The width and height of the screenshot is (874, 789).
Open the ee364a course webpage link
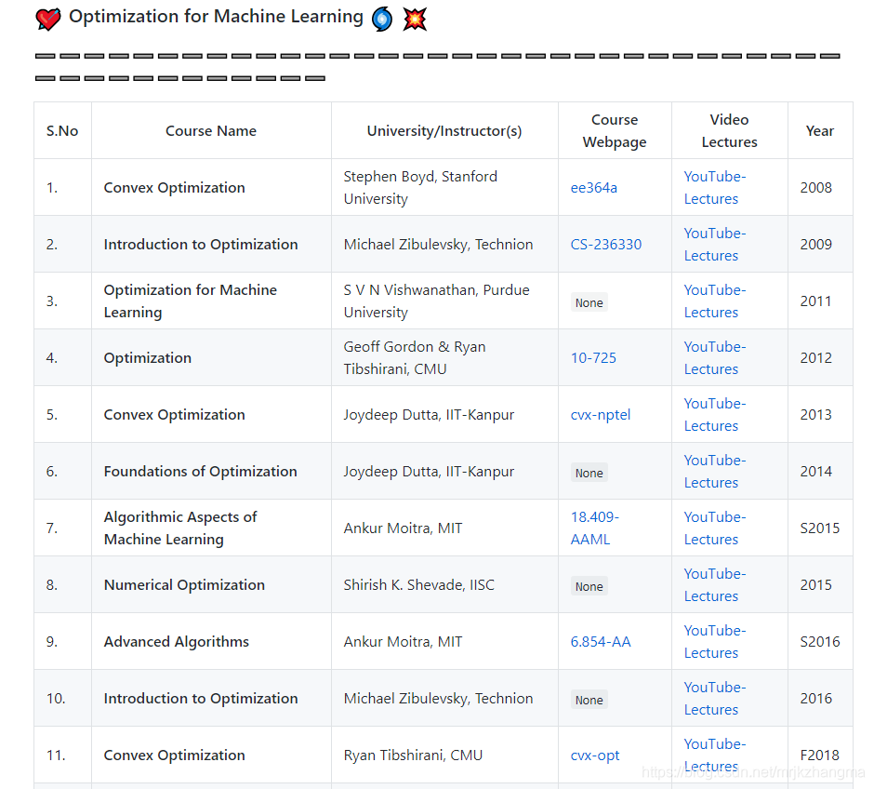(593, 188)
